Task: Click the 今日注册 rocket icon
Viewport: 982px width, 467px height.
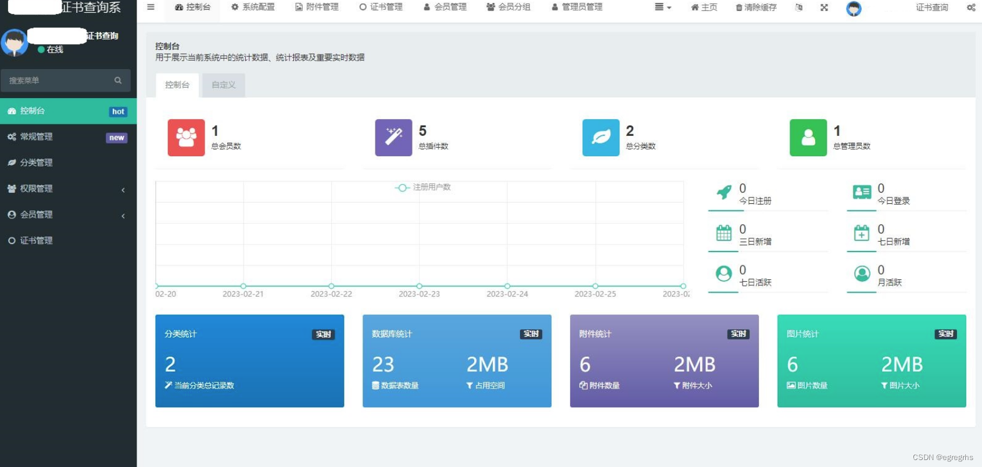Action: [724, 192]
